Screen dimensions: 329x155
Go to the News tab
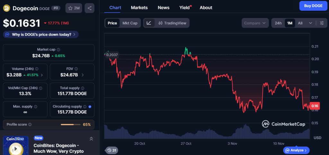(x=164, y=7)
